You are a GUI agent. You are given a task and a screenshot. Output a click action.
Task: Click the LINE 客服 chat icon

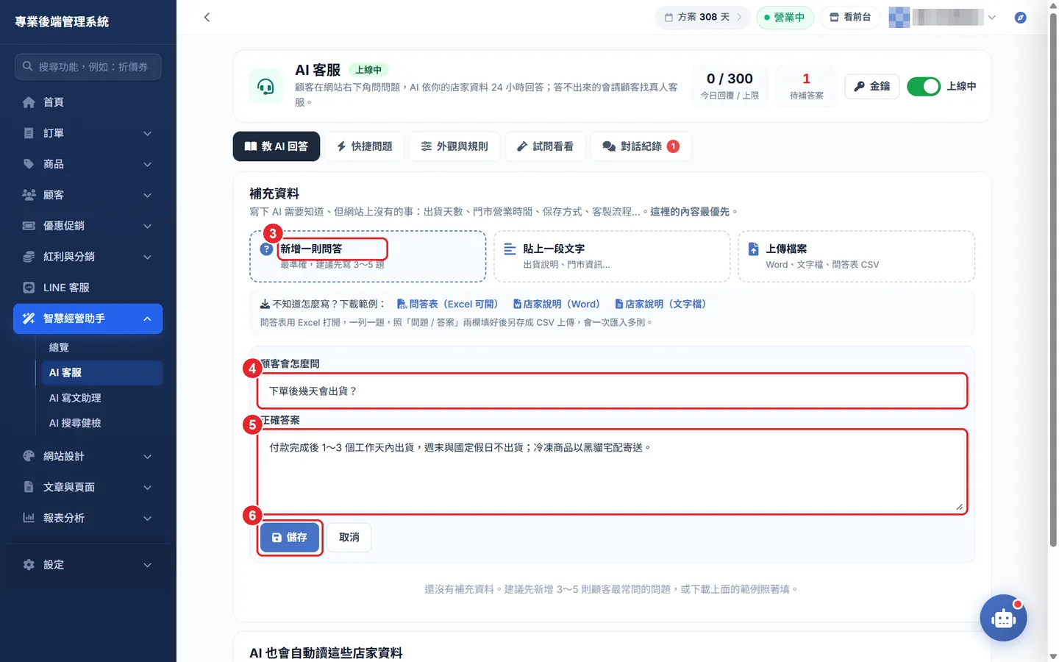29,288
